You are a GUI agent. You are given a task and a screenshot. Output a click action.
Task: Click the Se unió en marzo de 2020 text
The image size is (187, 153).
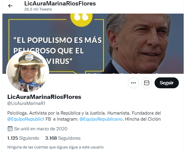(41, 129)
